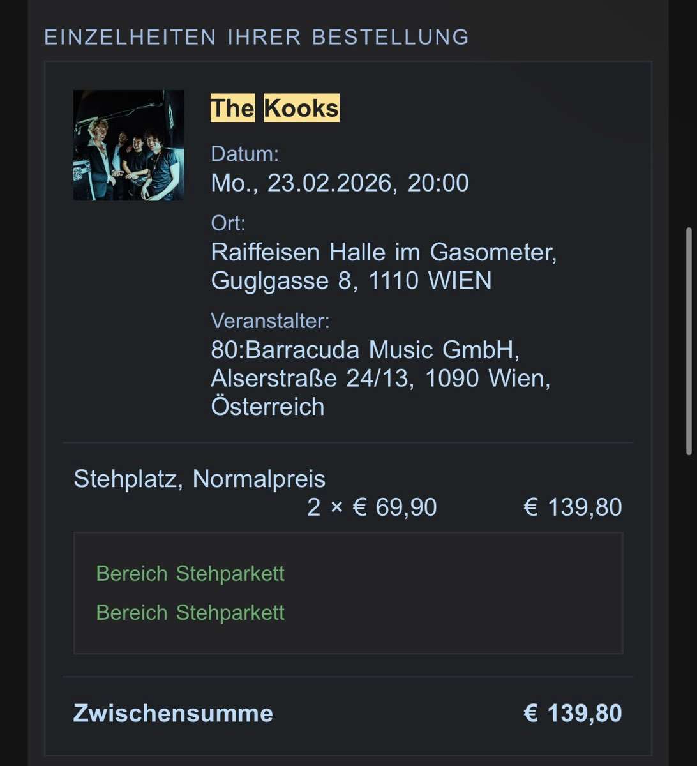The image size is (697, 766).
Task: Click the 2 × € 69,90 quantity price
Action: point(372,507)
